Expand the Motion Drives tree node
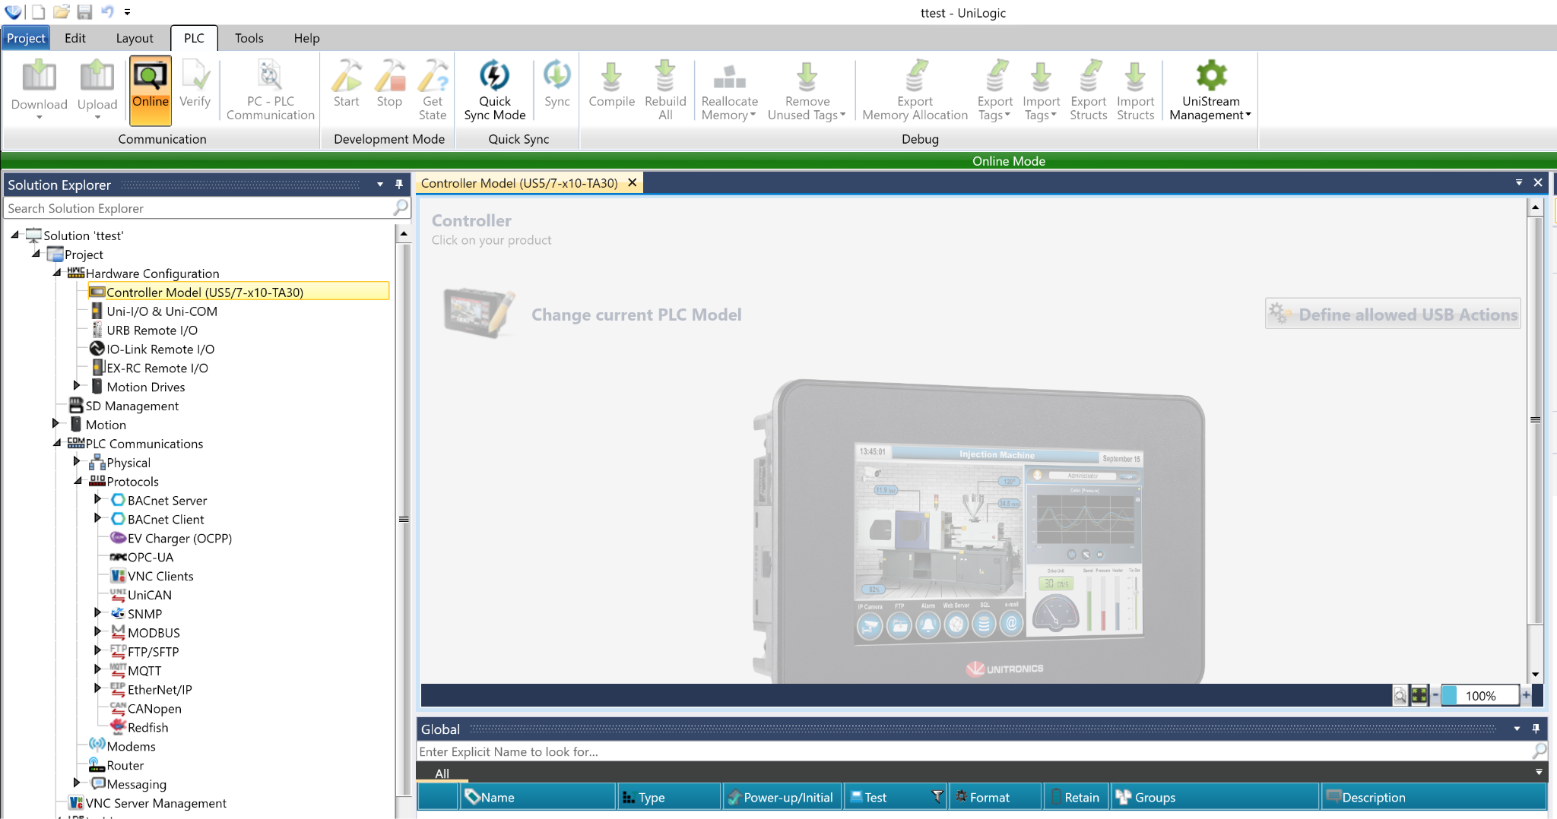This screenshot has width=1557, height=819. click(77, 386)
